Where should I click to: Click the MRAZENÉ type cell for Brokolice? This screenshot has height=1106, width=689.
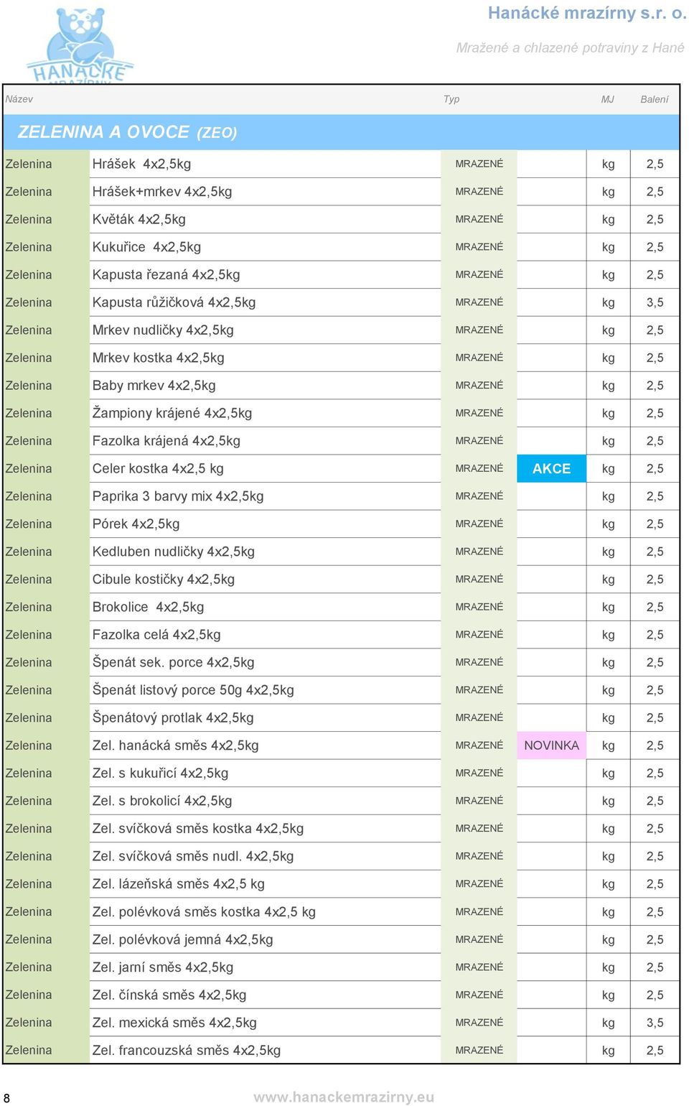479,607
